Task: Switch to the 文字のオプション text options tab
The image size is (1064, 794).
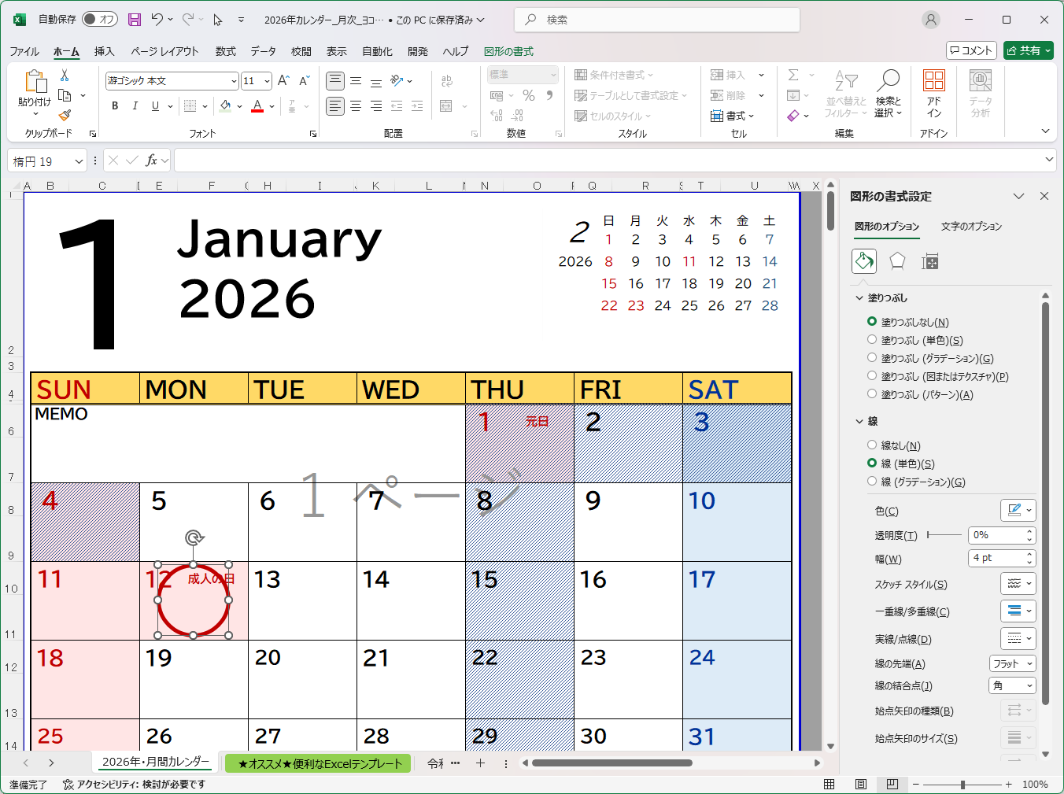Action: click(x=971, y=227)
